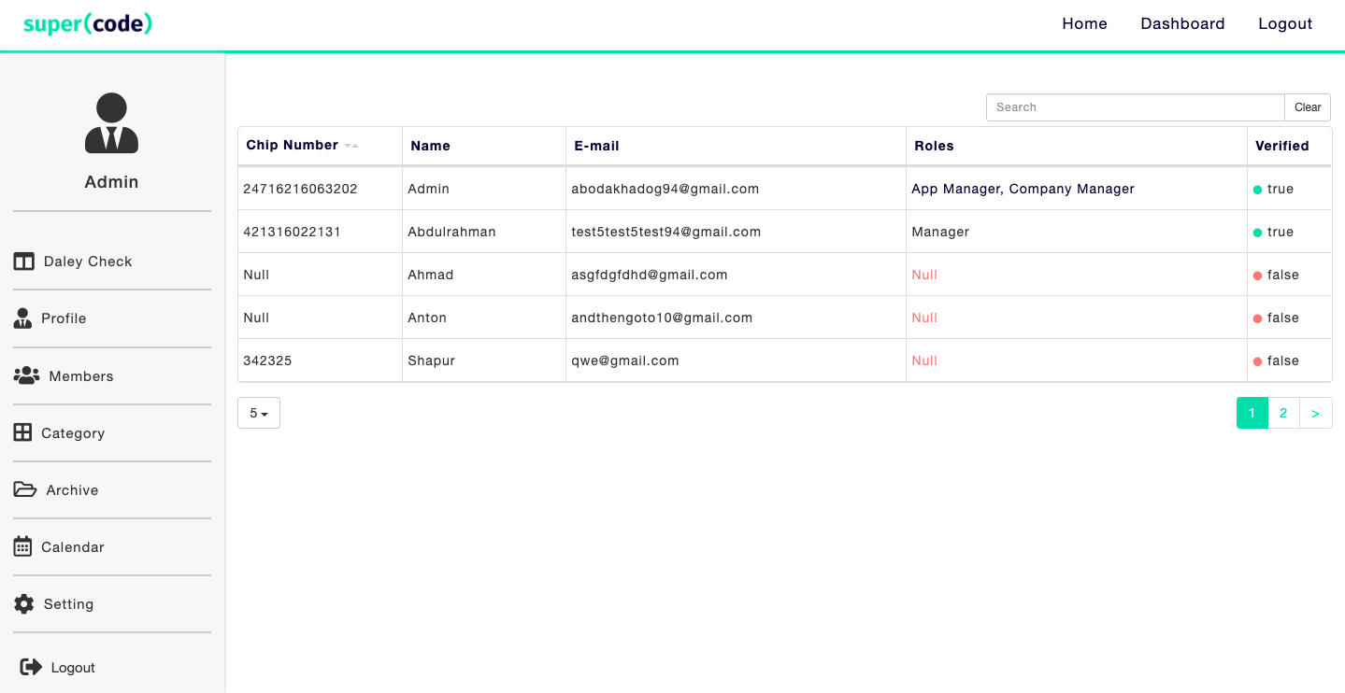Click the Members group icon
Viewport: 1345px width, 693px height.
pos(26,375)
